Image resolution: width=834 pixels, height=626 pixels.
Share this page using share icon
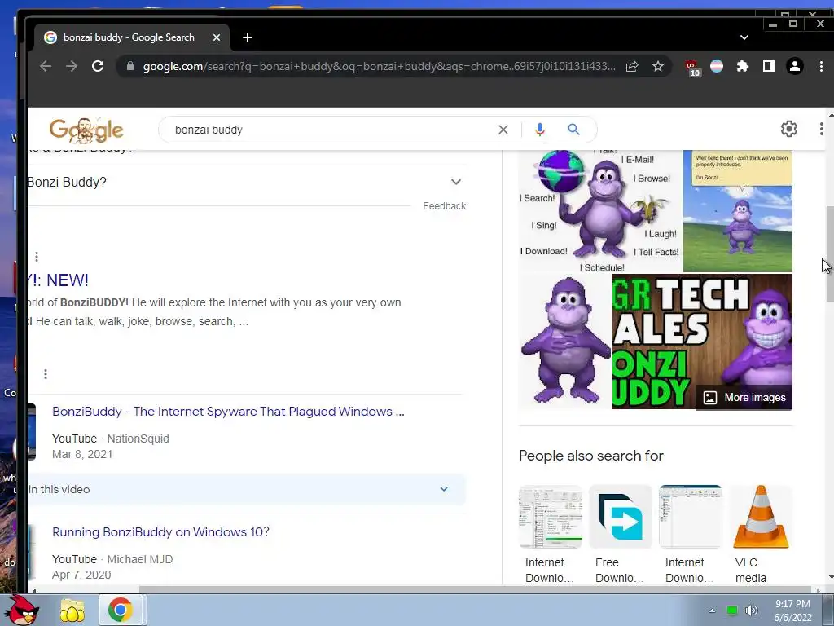tap(632, 67)
